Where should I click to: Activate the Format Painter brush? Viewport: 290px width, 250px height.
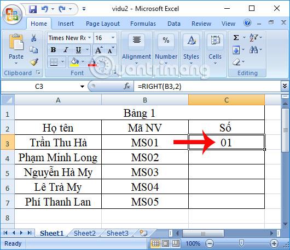(34, 62)
